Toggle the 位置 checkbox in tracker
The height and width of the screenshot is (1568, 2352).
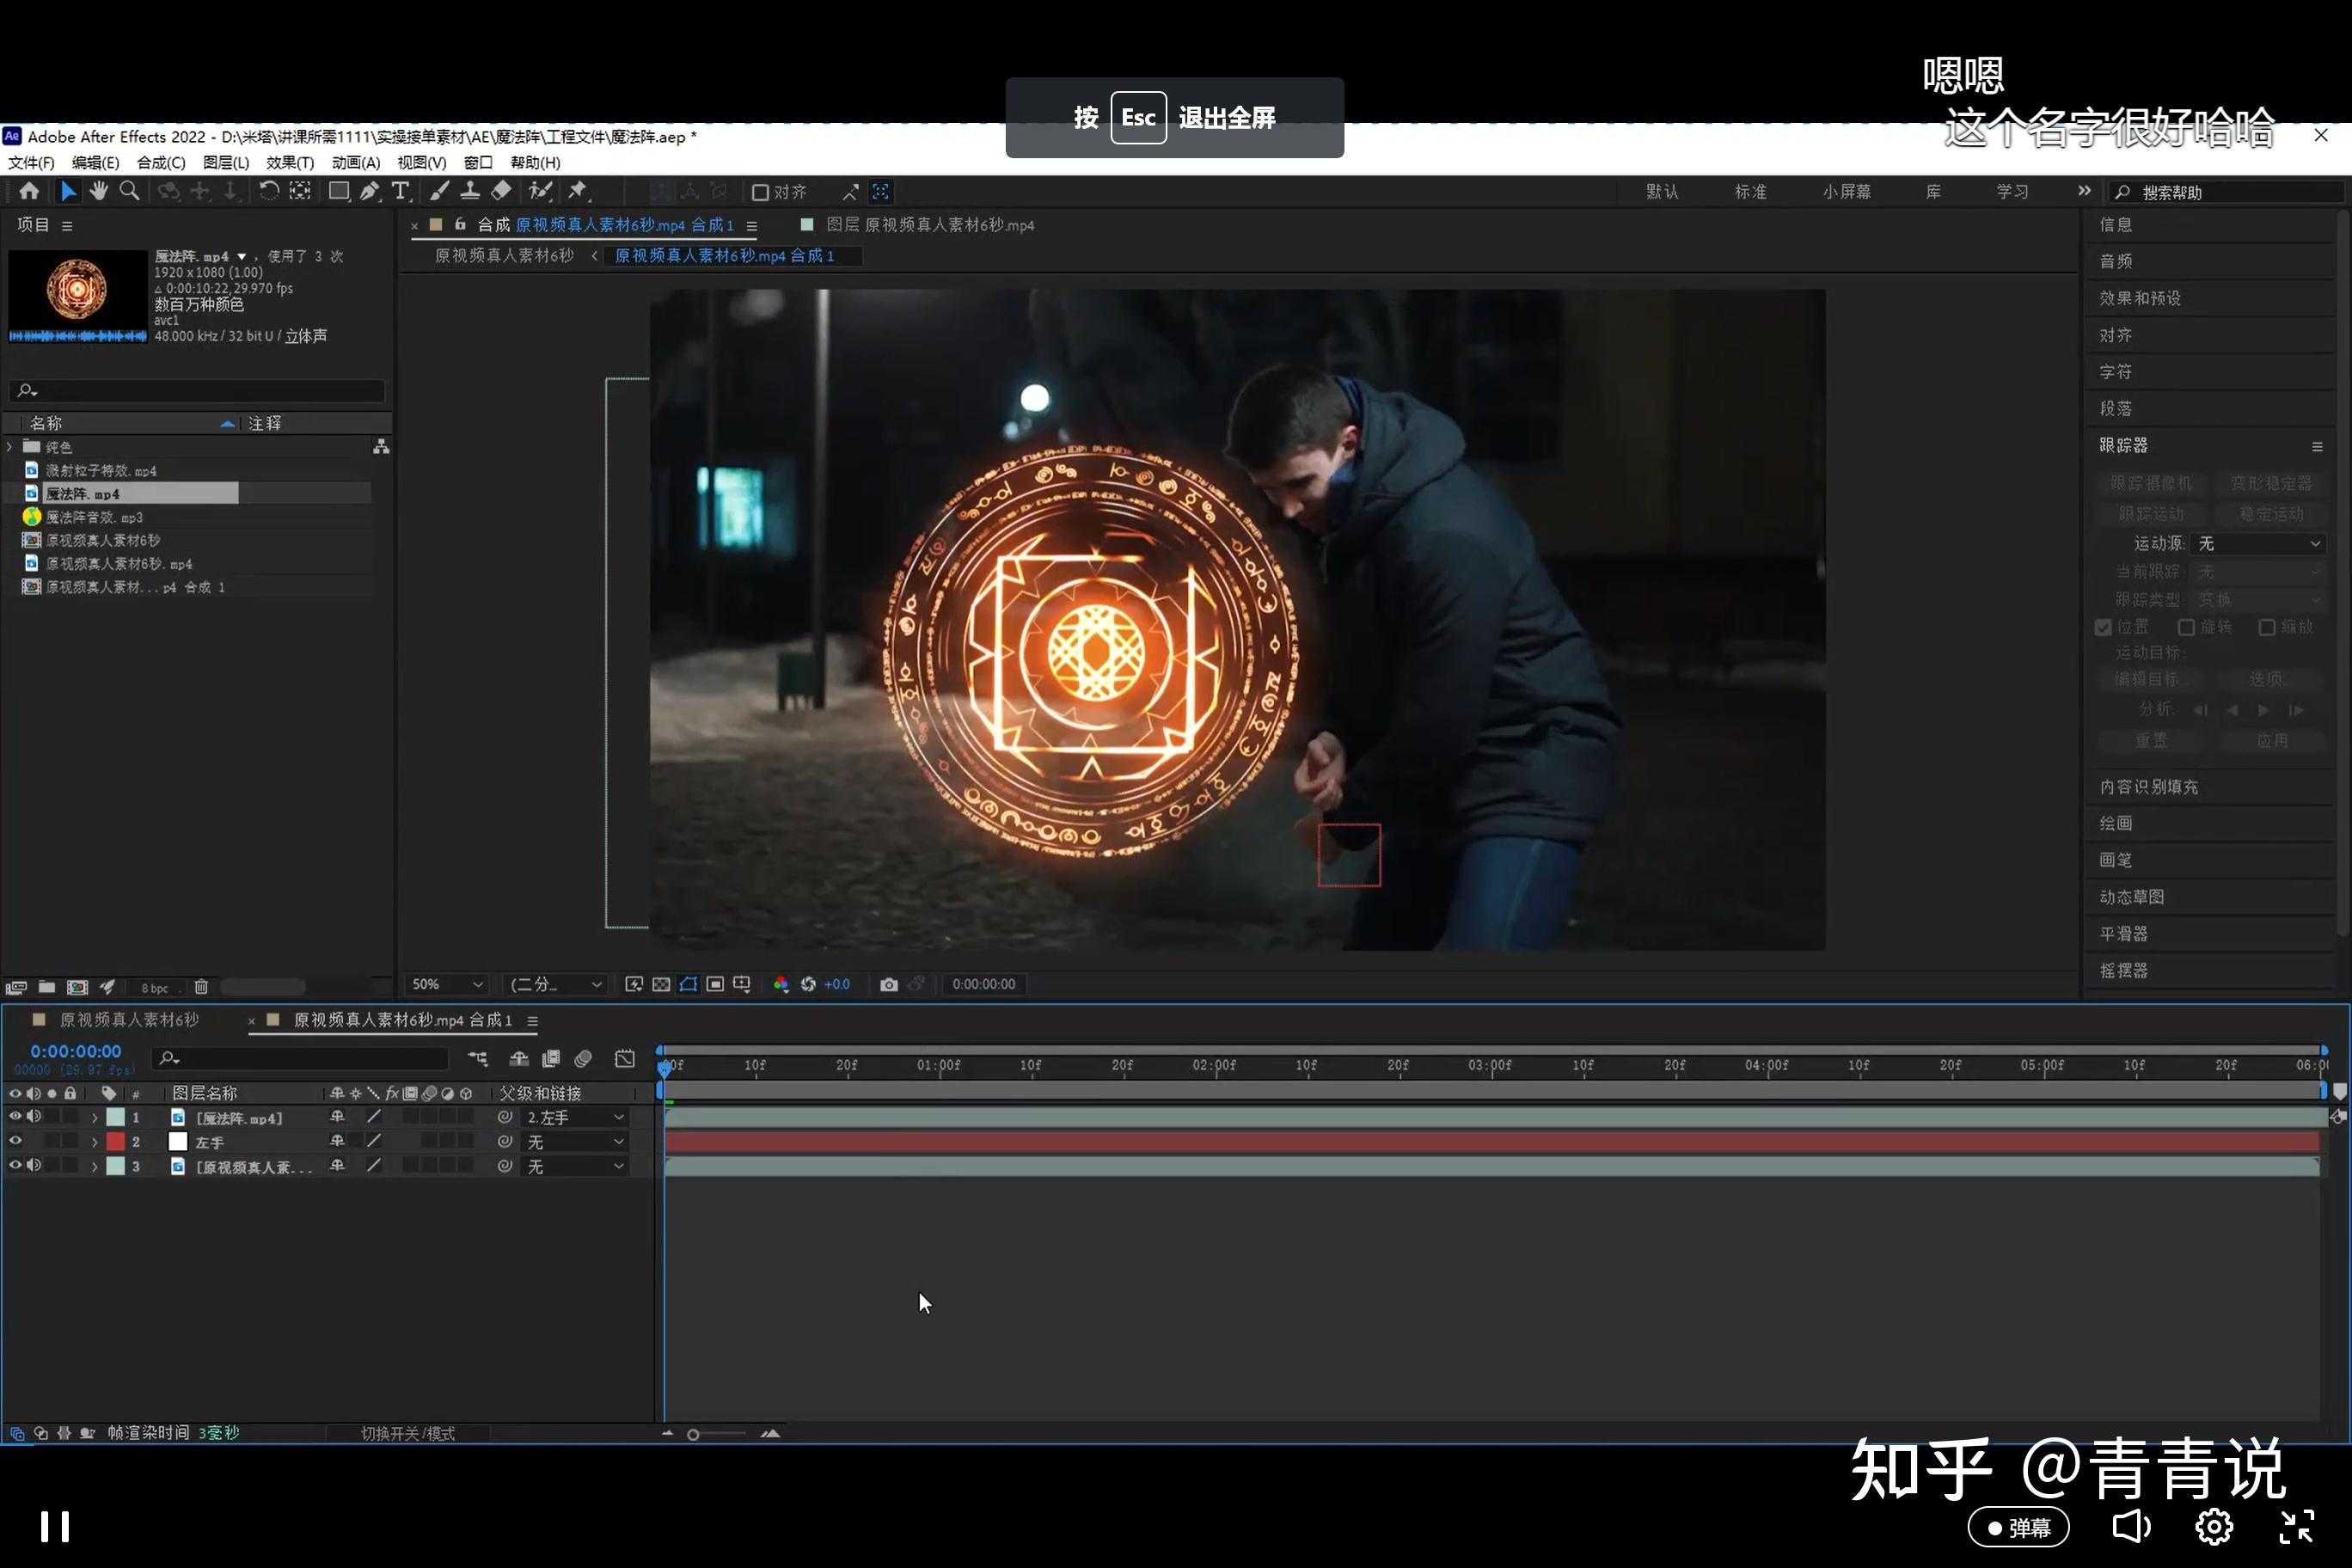(2103, 627)
